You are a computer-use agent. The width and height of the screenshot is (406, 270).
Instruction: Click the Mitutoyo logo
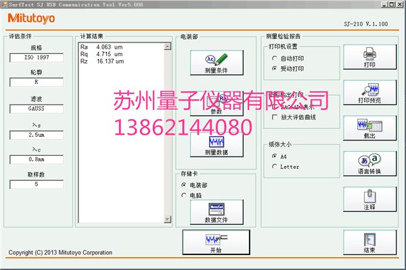(x=31, y=19)
